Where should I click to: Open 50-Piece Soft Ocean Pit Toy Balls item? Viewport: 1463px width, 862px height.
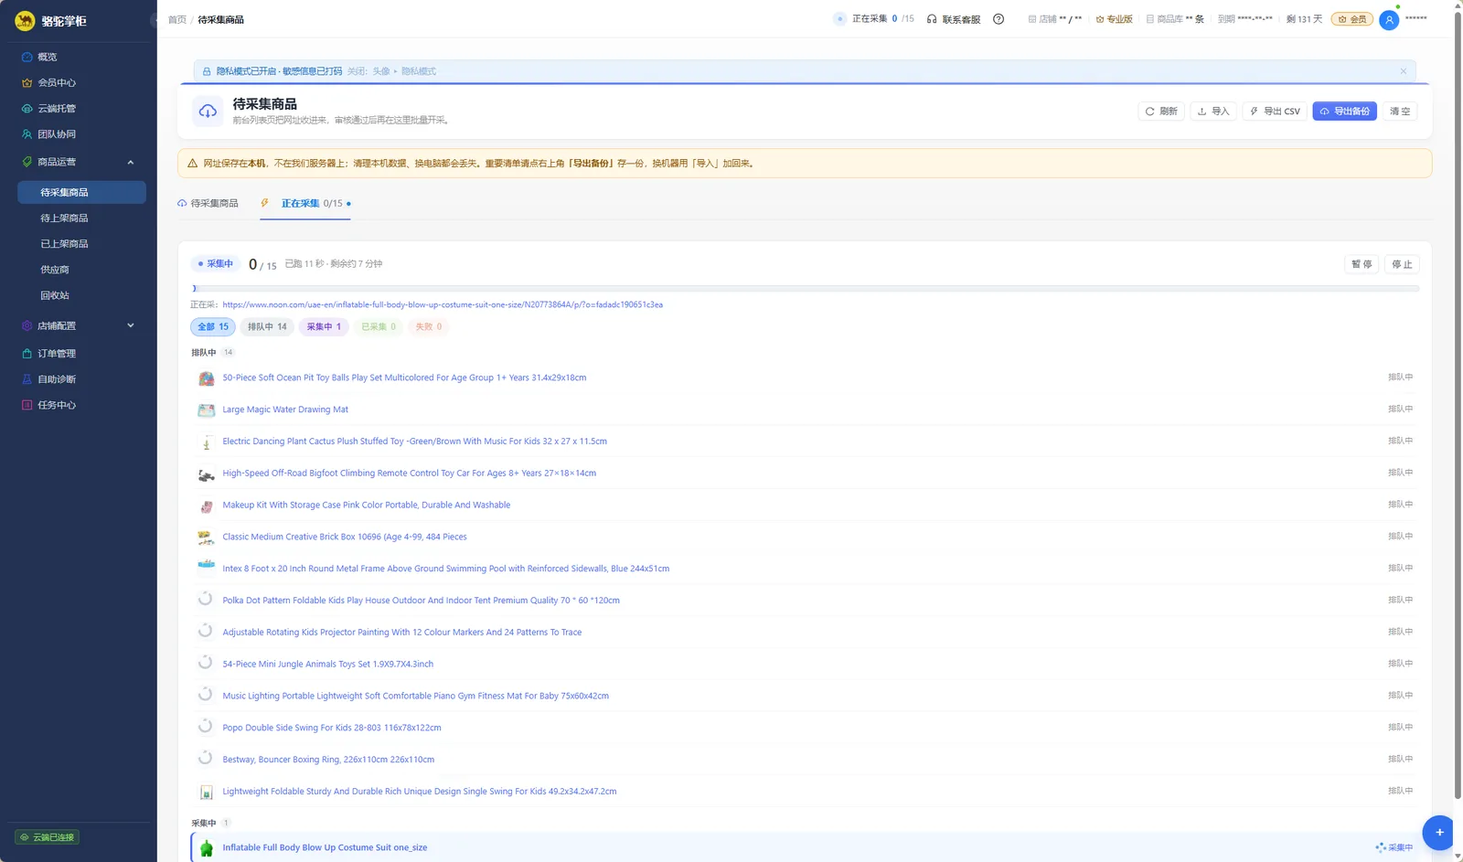click(404, 378)
